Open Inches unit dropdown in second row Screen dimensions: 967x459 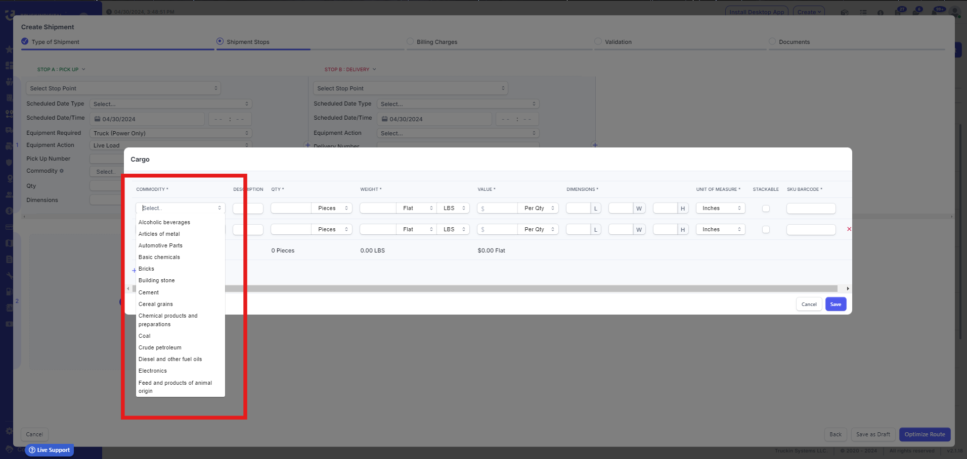click(x=721, y=229)
